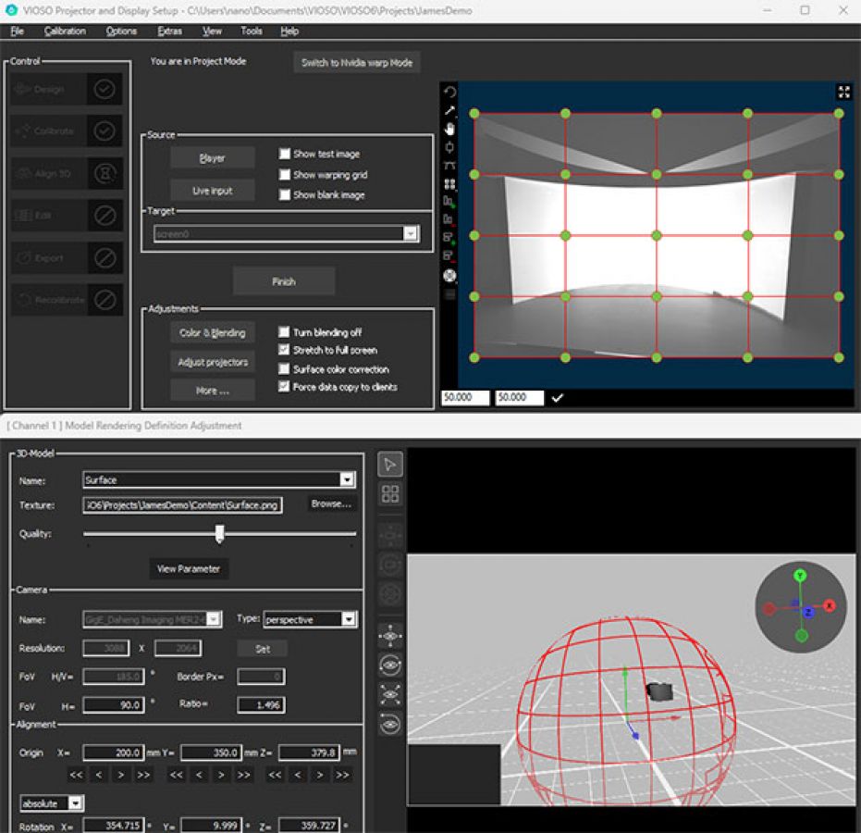Click the undo arrow in warp editor toolbar
The height and width of the screenshot is (833, 861).
450,90
